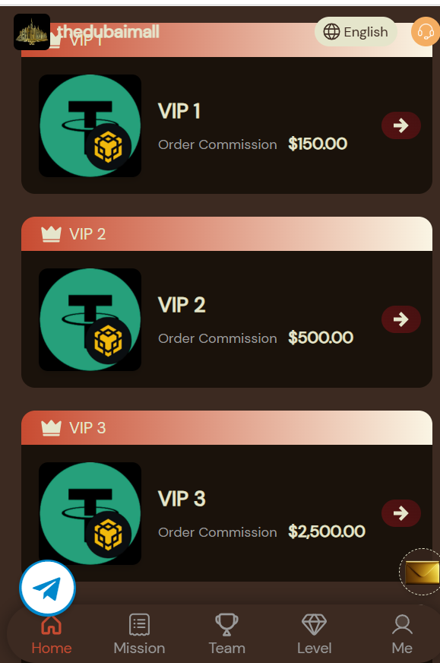Screen dimensions: 440x663
Task: Open VIP 3 with its arrow button
Action: click(x=400, y=513)
